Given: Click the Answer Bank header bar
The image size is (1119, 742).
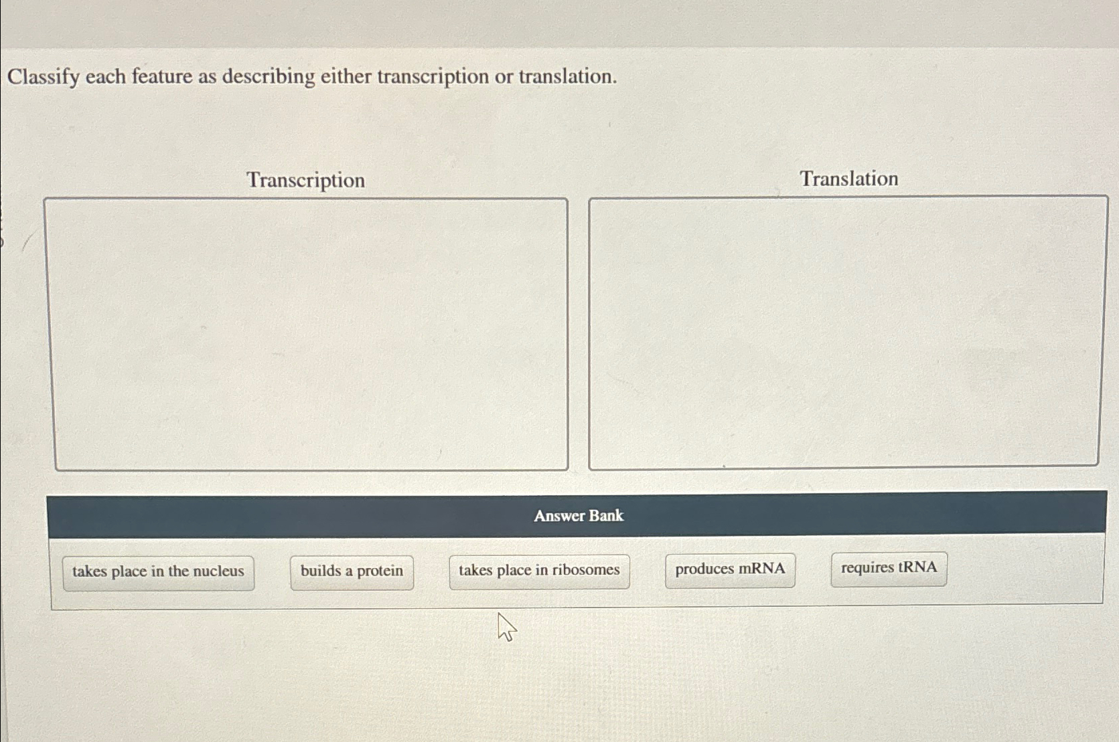Looking at the screenshot, I should click(x=579, y=516).
